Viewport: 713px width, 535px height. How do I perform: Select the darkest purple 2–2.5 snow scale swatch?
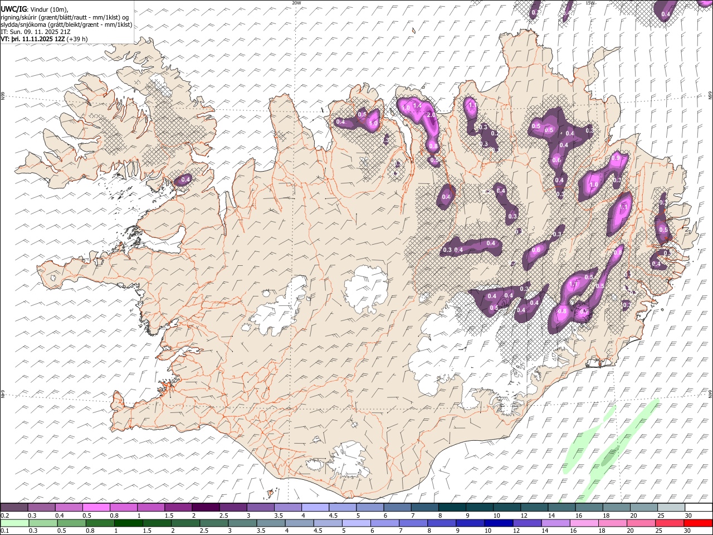(205, 507)
